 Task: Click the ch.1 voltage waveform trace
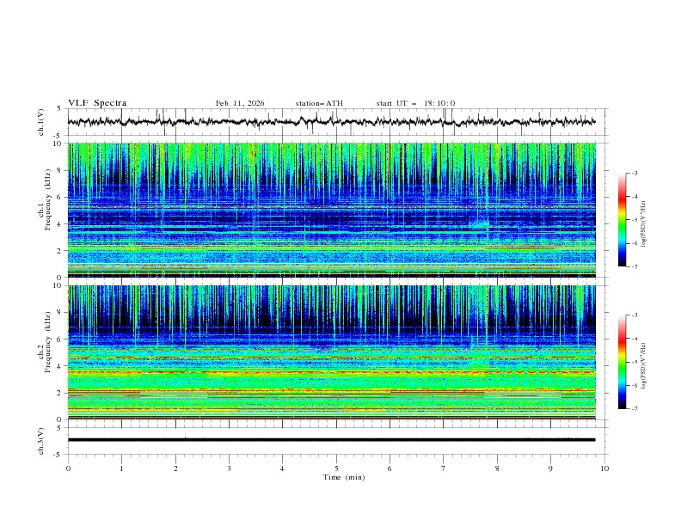click(x=331, y=122)
